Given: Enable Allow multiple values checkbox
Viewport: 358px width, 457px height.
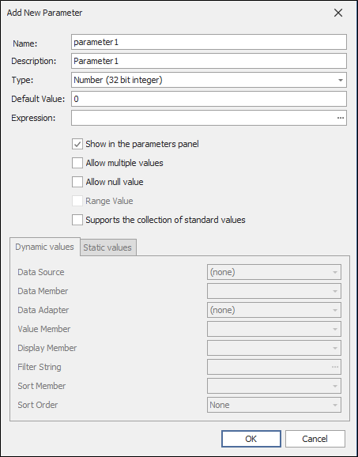Looking at the screenshot, I should (x=77, y=163).
